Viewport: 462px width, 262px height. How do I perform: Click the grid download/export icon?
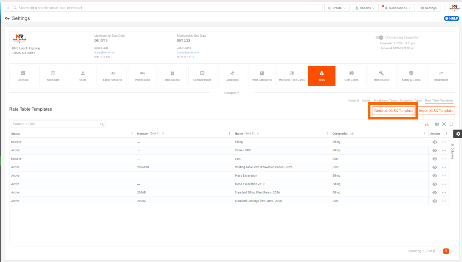click(427, 124)
